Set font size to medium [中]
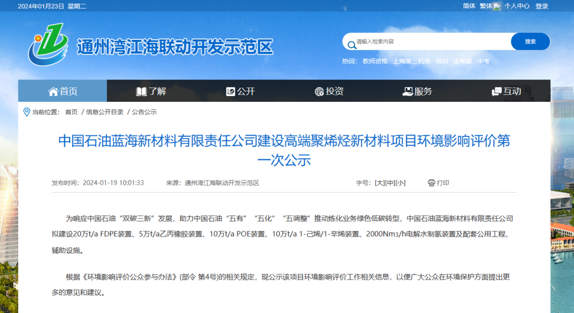 coord(390,182)
